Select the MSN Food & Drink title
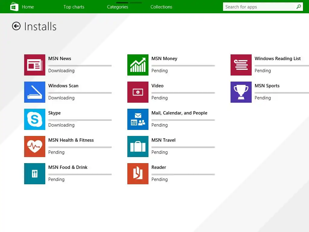 coord(68,167)
